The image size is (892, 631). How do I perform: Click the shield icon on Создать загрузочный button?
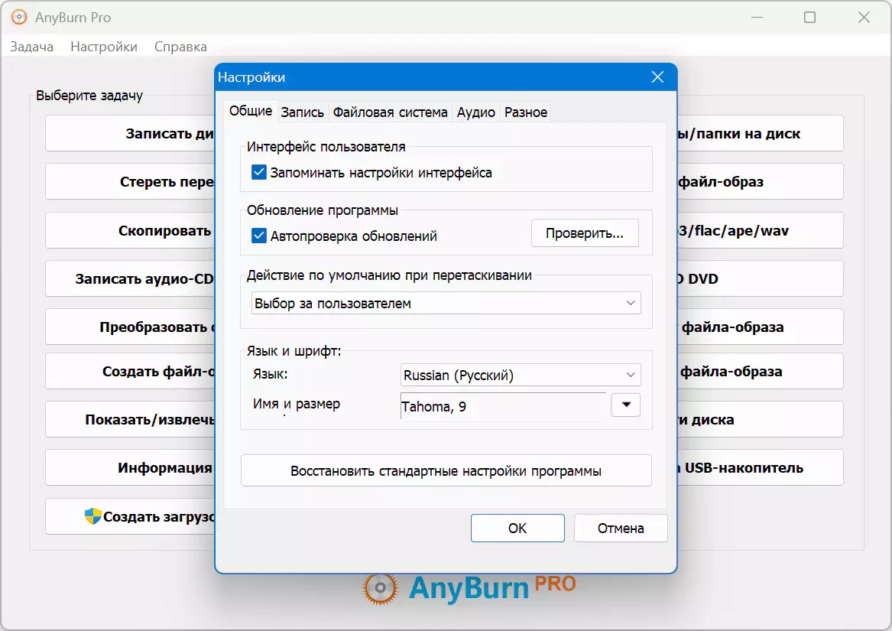pos(92,516)
